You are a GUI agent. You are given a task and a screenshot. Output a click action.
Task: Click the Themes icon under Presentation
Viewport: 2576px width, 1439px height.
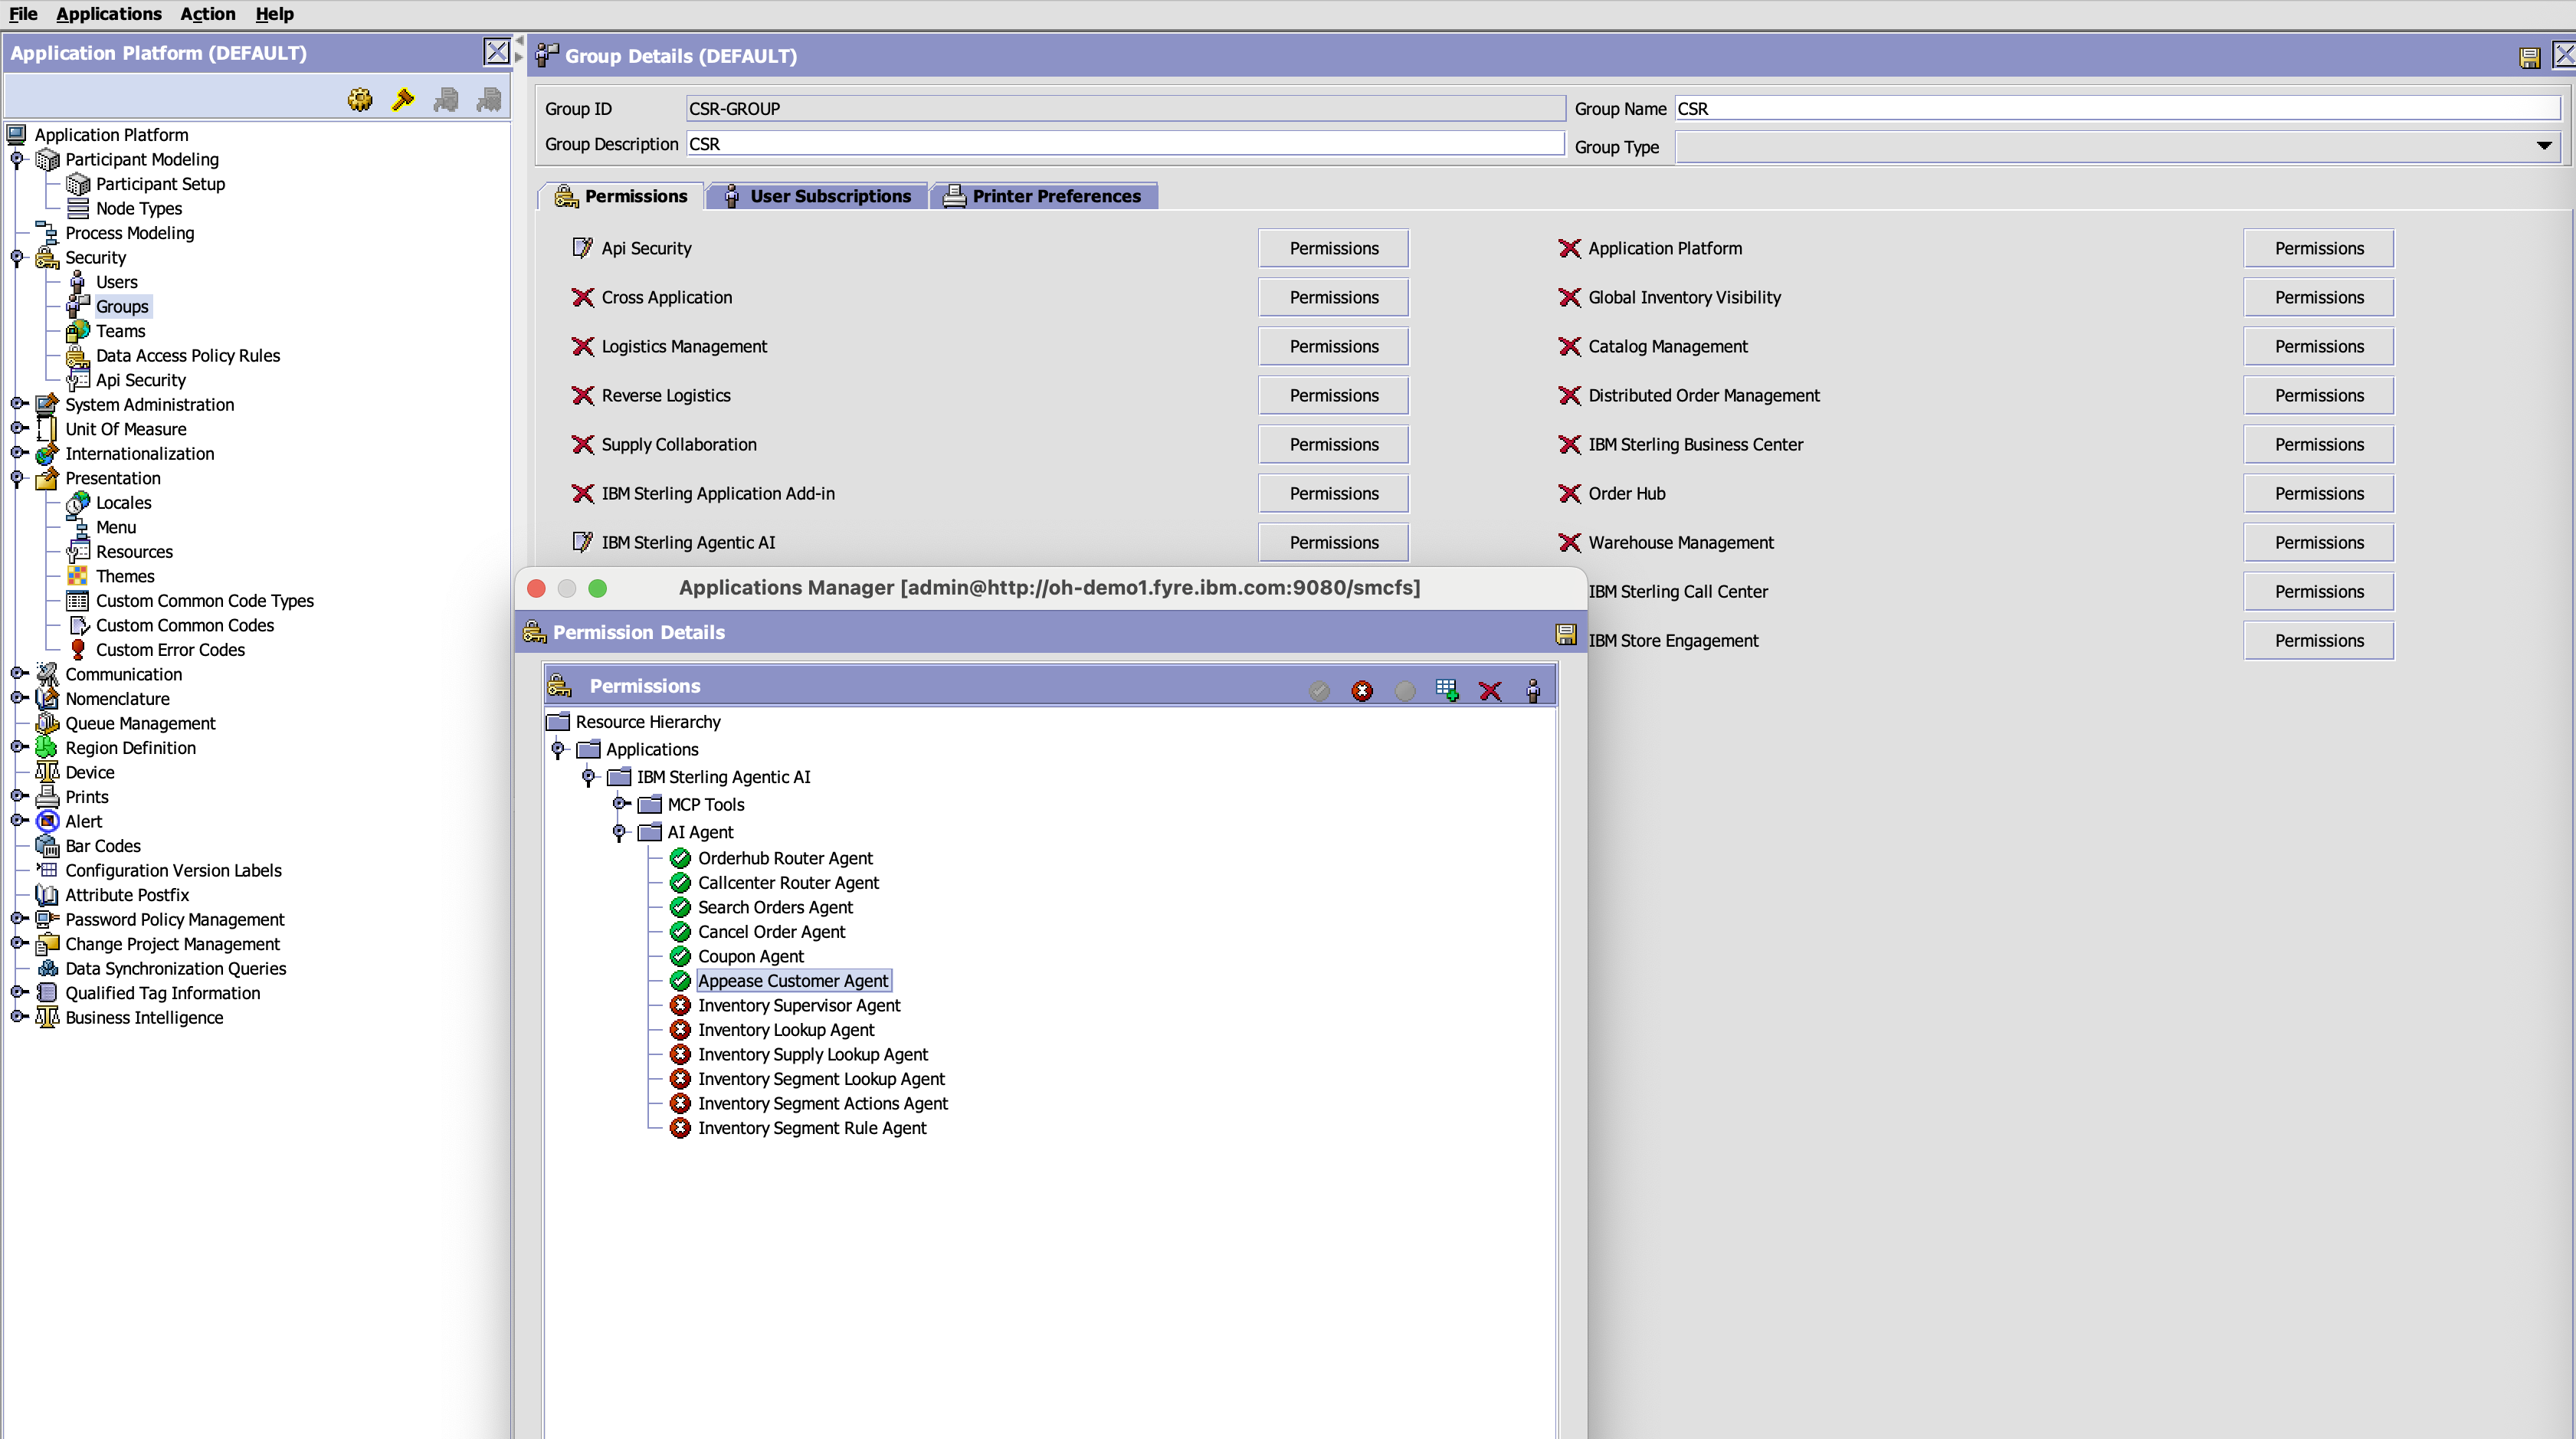77,576
